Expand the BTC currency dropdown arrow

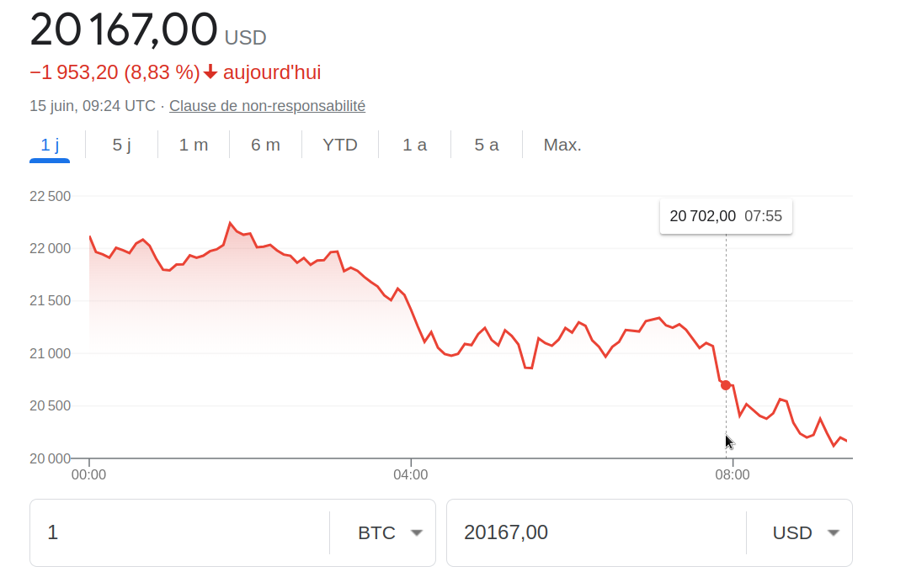point(415,532)
